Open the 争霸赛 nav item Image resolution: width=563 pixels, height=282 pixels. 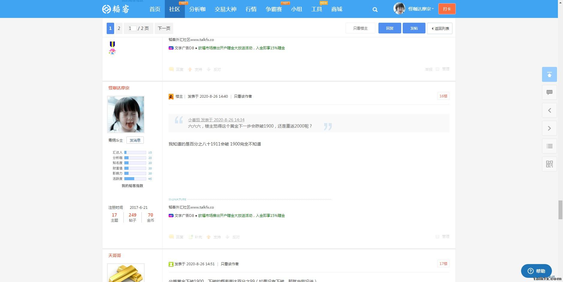coord(274,9)
